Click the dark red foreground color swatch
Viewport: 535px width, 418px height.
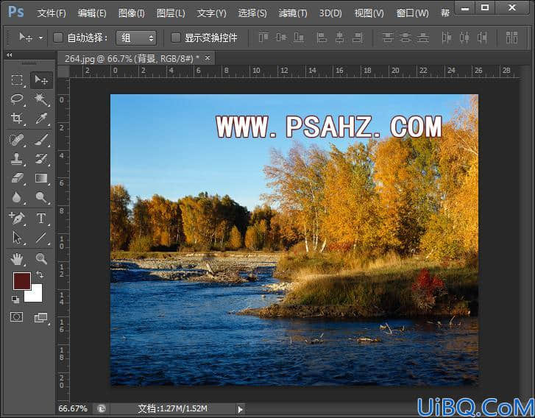click(22, 281)
